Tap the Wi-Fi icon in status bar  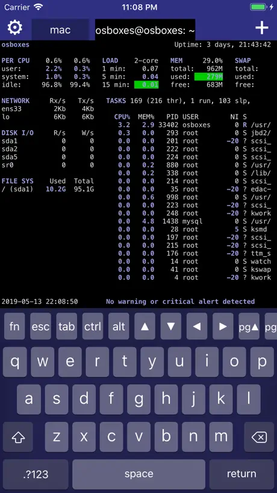pyautogui.click(x=39, y=7)
